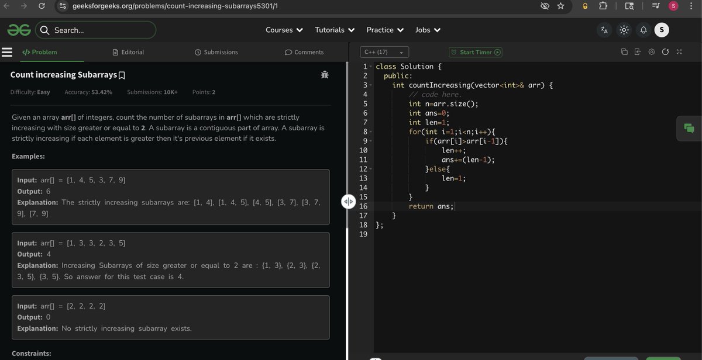
Task: Click the browser address bar URL
Action: click(x=175, y=6)
